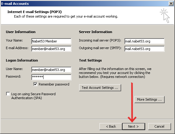Go to the previous step with Back
Image resolution: width=175 pixels, height=134 pixels.
111,126
